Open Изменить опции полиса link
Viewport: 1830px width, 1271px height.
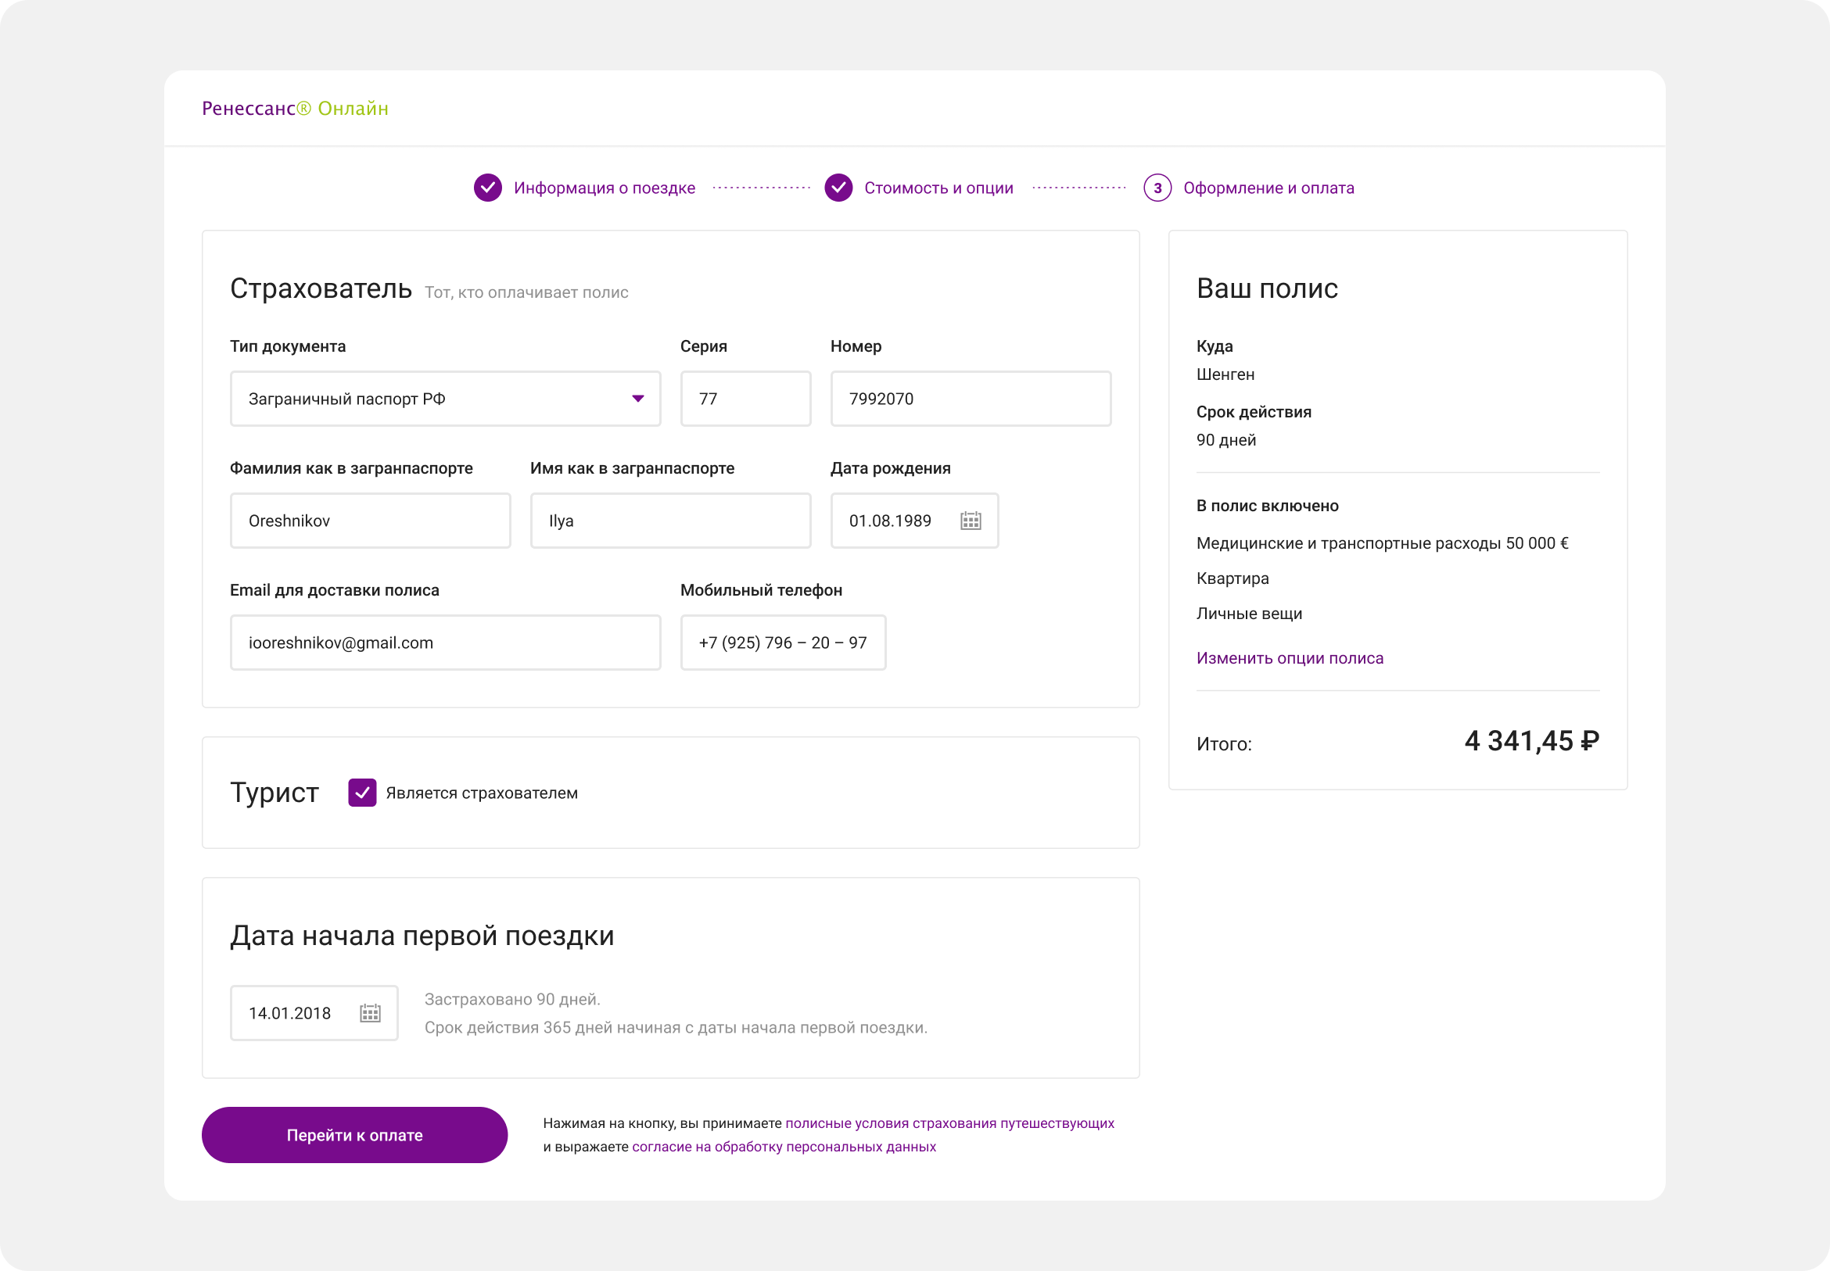point(1290,658)
